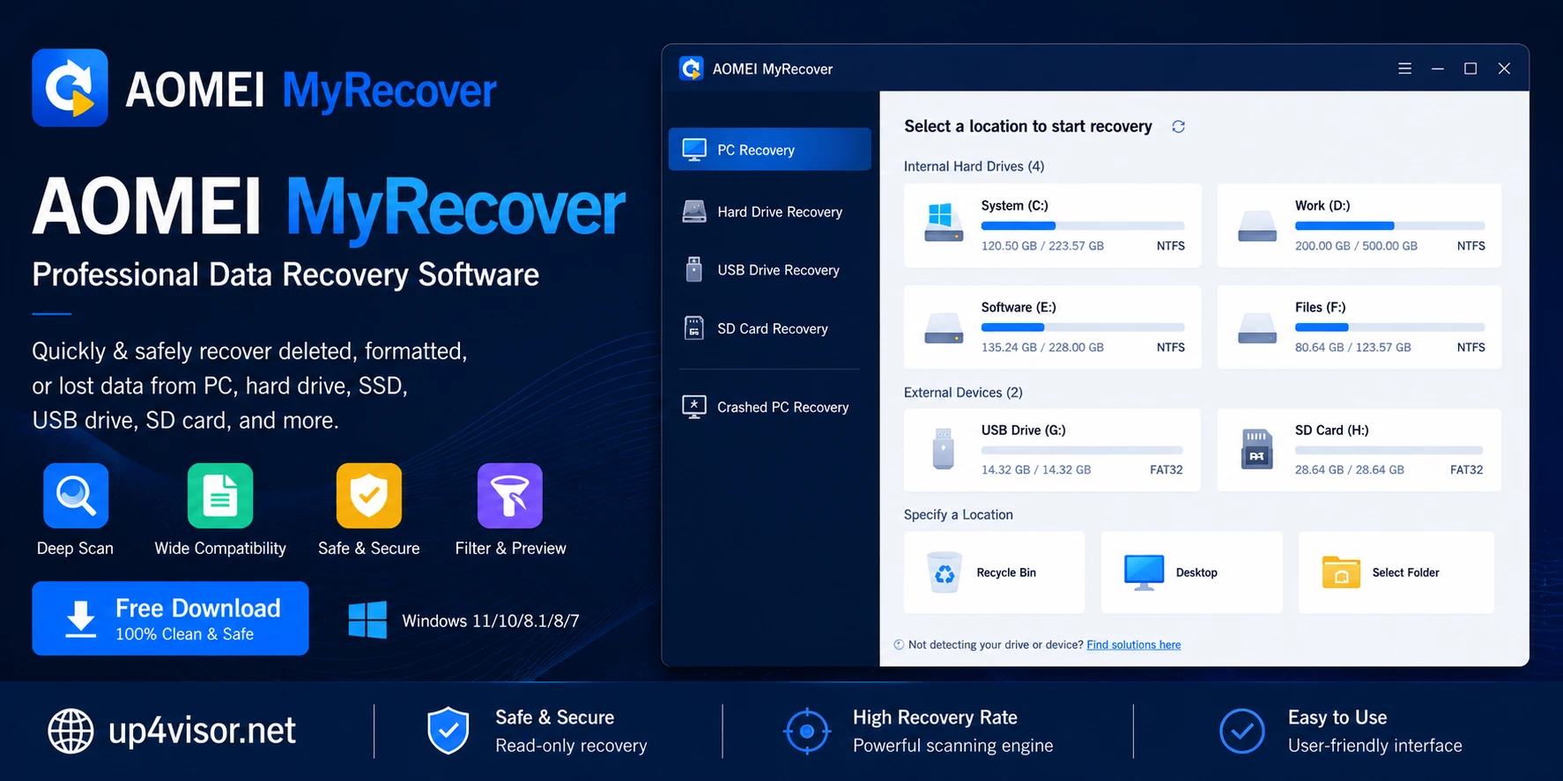The height and width of the screenshot is (781, 1563).
Task: Click the Deep Scan magnifier icon
Action: (x=76, y=496)
